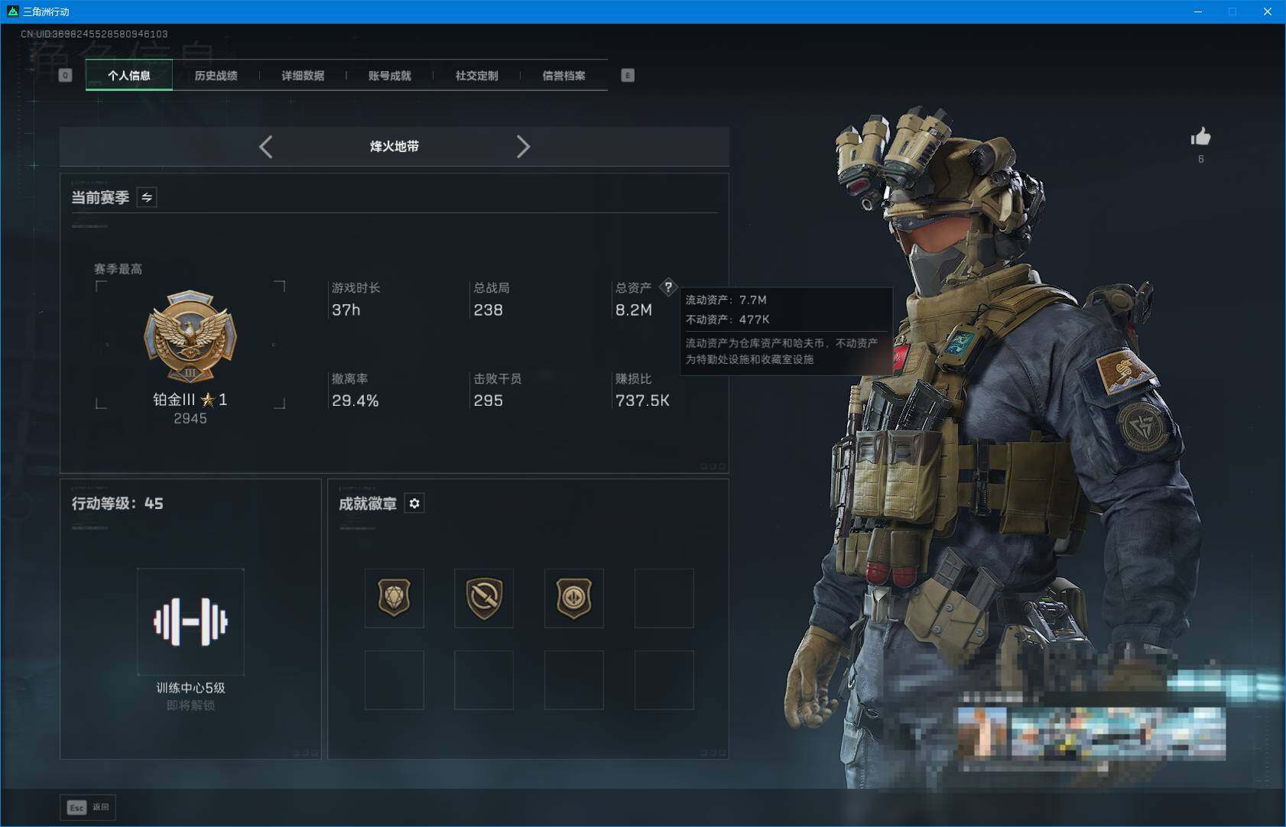This screenshot has width=1286, height=827.
Task: Click the 行动等级: 45 label
Action: pos(118,504)
